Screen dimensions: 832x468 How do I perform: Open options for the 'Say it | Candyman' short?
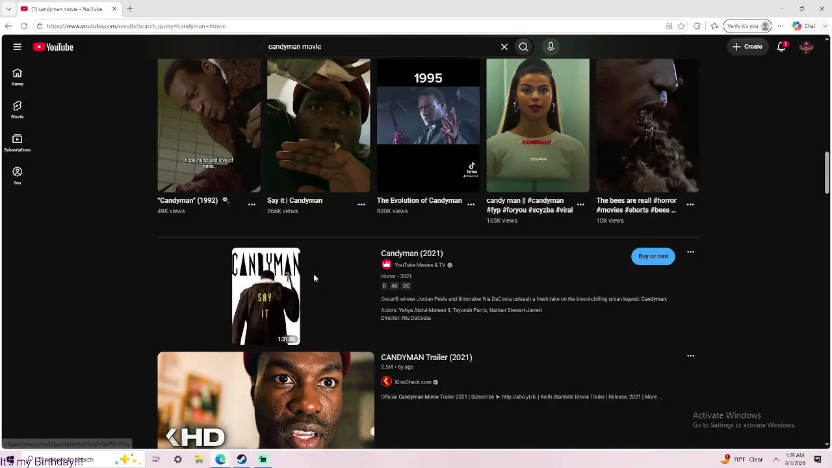click(x=361, y=205)
